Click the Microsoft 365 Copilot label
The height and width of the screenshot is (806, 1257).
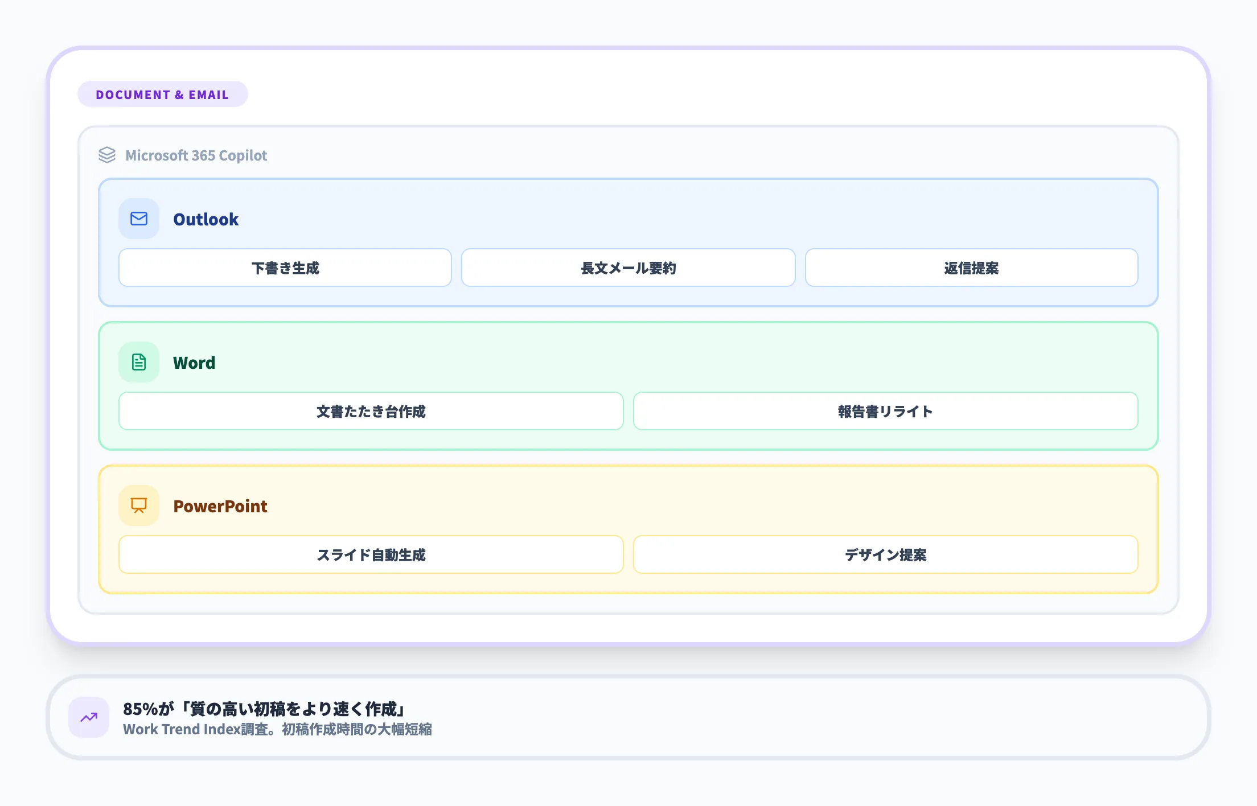196,155
